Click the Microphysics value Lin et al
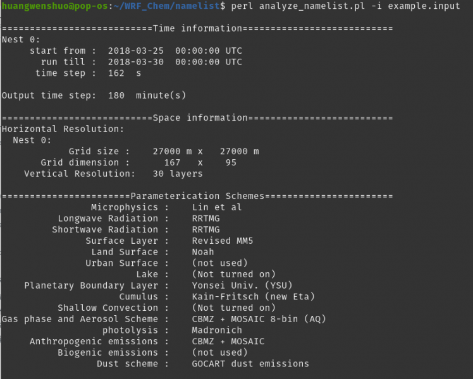The height and width of the screenshot is (379, 473). pyautogui.click(x=217, y=207)
